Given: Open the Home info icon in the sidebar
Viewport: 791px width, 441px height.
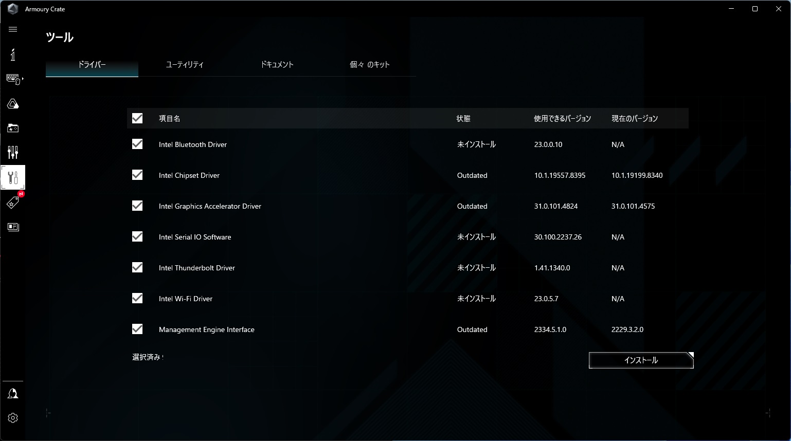Looking at the screenshot, I should coord(13,54).
